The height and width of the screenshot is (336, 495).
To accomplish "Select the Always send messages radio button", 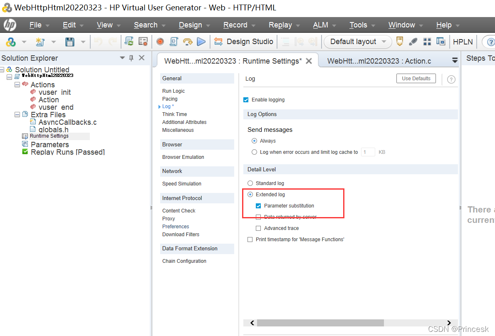I will pos(254,141).
